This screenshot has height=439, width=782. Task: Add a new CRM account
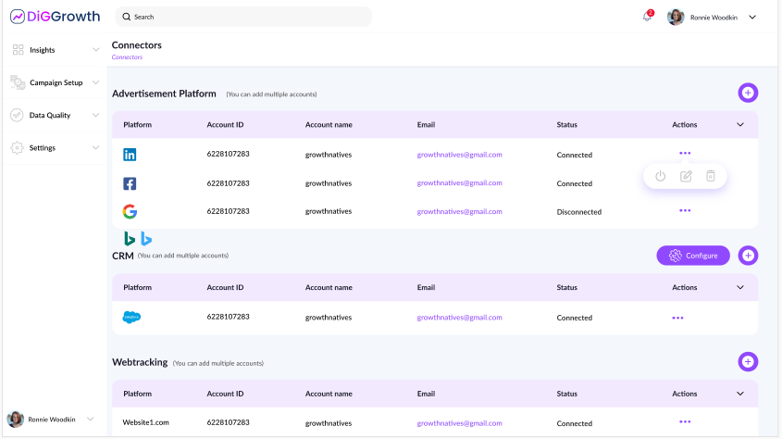pos(748,256)
